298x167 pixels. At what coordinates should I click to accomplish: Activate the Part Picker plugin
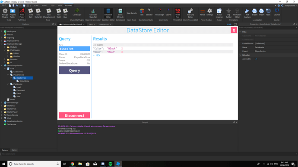point(22,13)
